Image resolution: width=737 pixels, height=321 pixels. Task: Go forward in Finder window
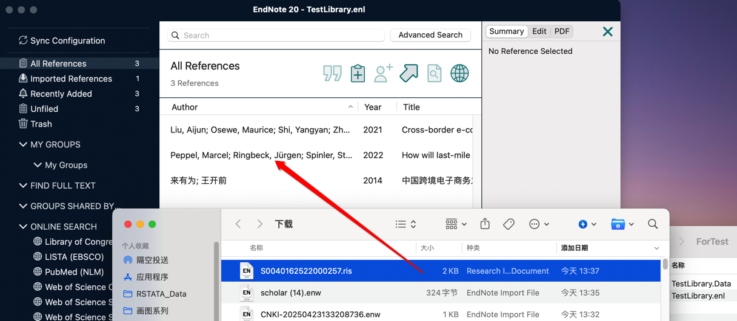[x=259, y=224]
